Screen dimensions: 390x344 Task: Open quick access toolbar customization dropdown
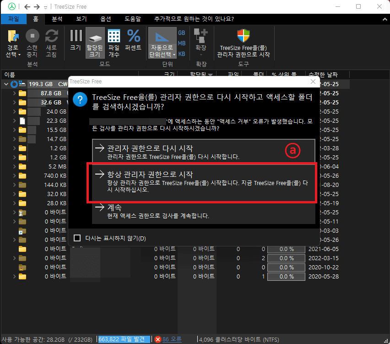[45, 7]
